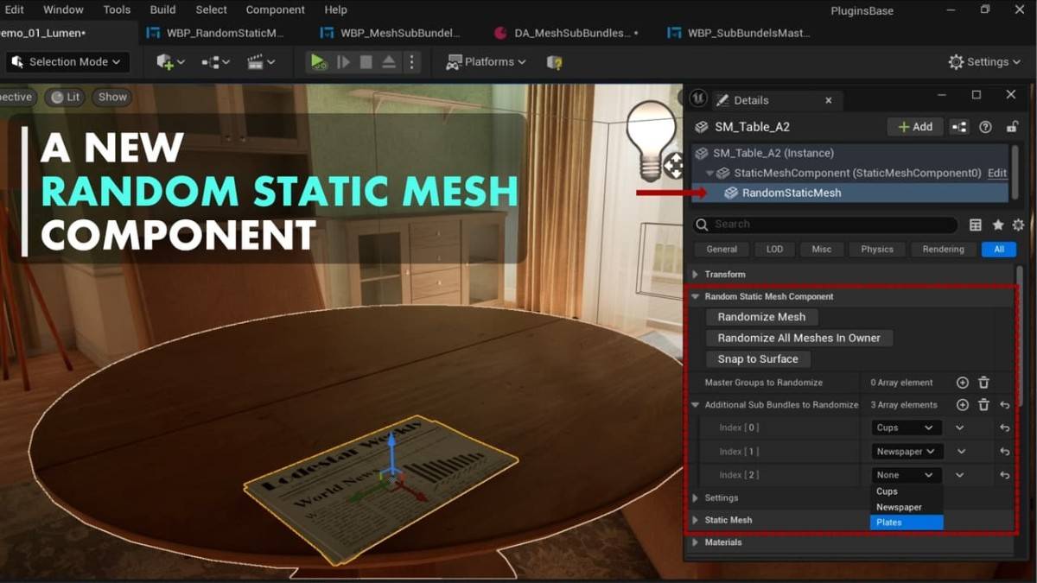
Task: Switch to the DA_MeshSubBundles tab
Action: [x=572, y=33]
